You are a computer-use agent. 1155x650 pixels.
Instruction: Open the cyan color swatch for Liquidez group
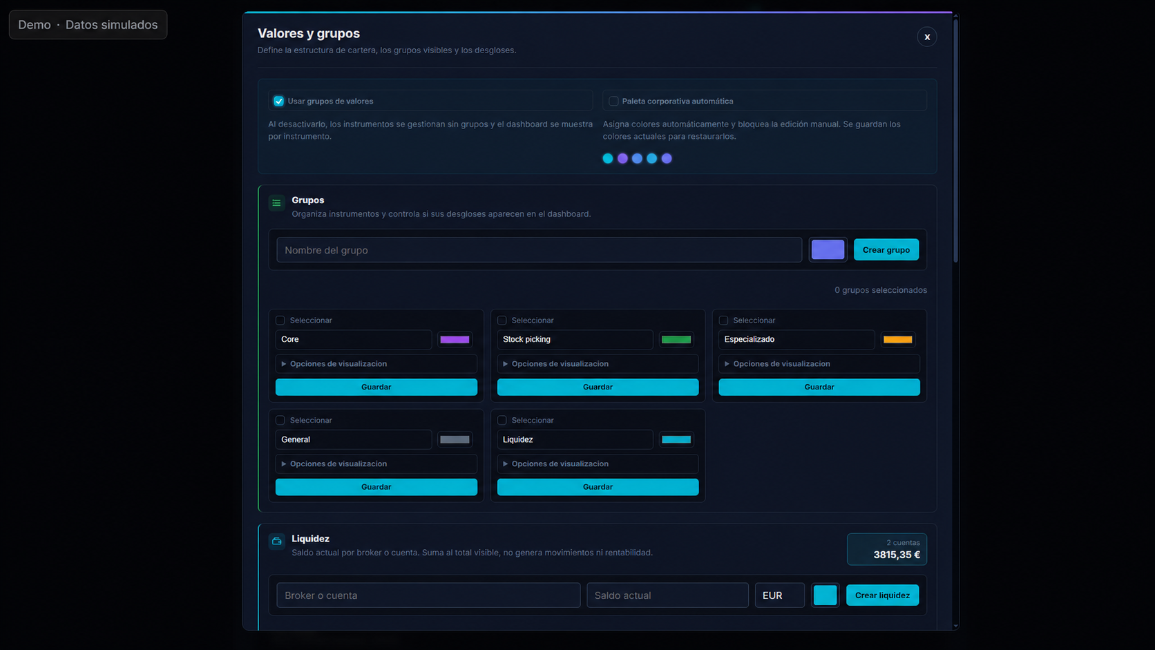point(676,439)
